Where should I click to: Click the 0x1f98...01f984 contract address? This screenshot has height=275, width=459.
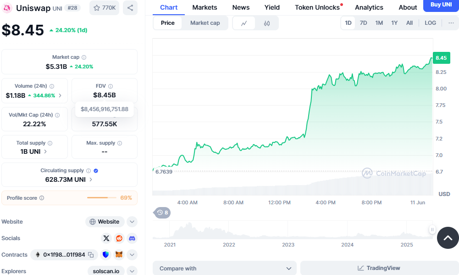pyautogui.click(x=64, y=255)
